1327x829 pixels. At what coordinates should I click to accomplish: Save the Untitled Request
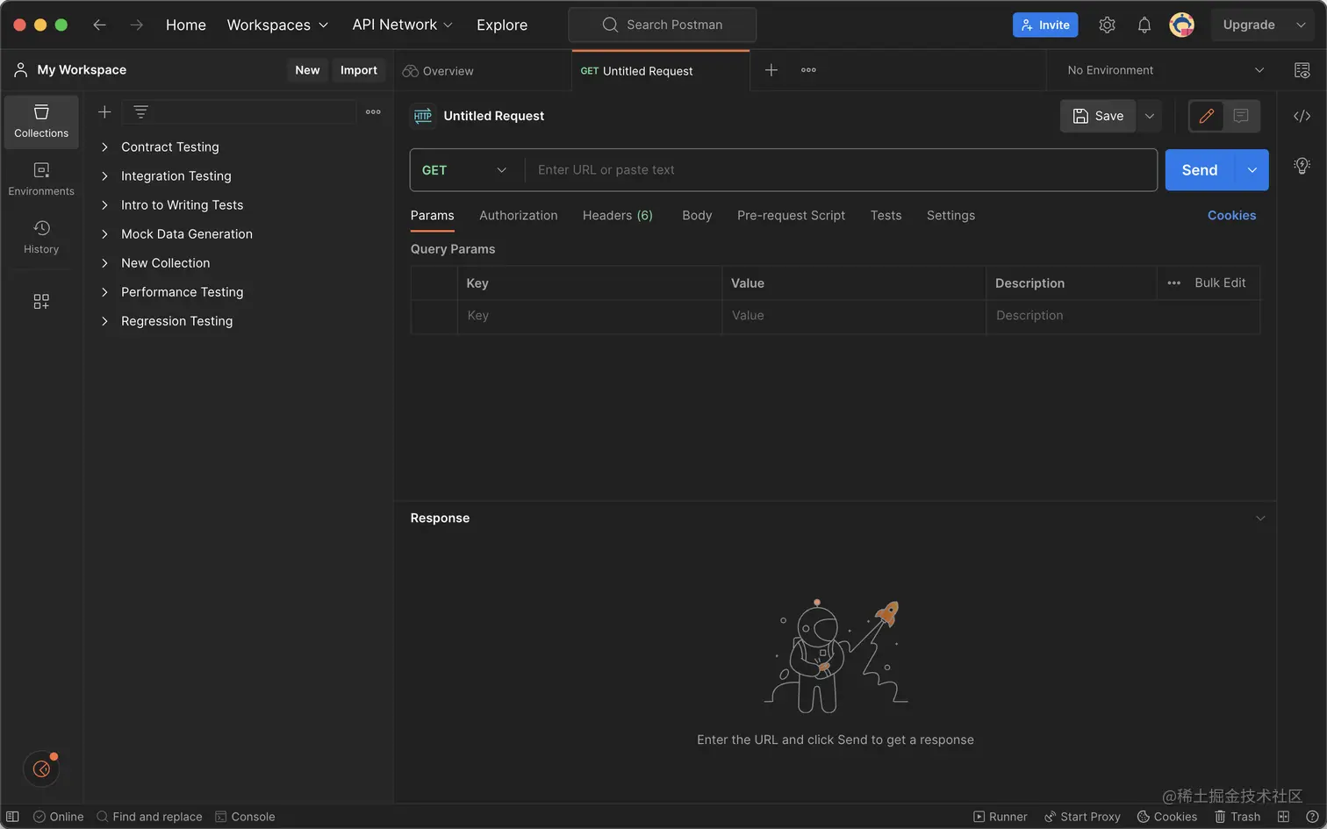click(x=1098, y=116)
